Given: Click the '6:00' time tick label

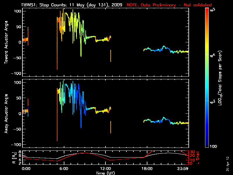Looking at the screenshot, I should point(64,169).
